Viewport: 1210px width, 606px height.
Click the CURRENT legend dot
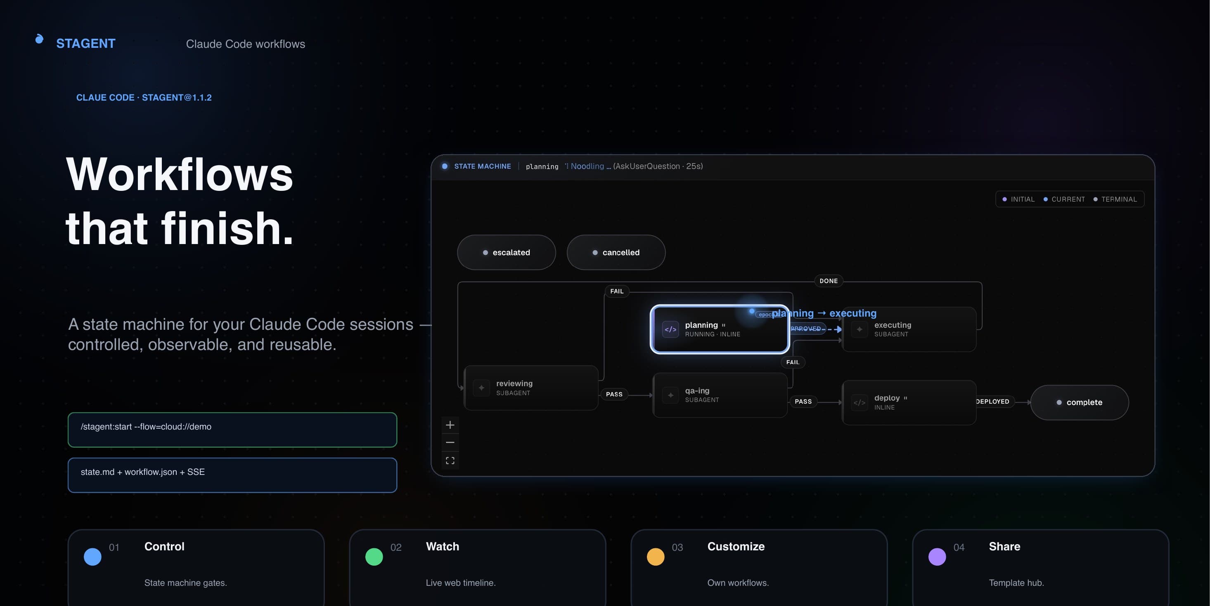[x=1046, y=200]
